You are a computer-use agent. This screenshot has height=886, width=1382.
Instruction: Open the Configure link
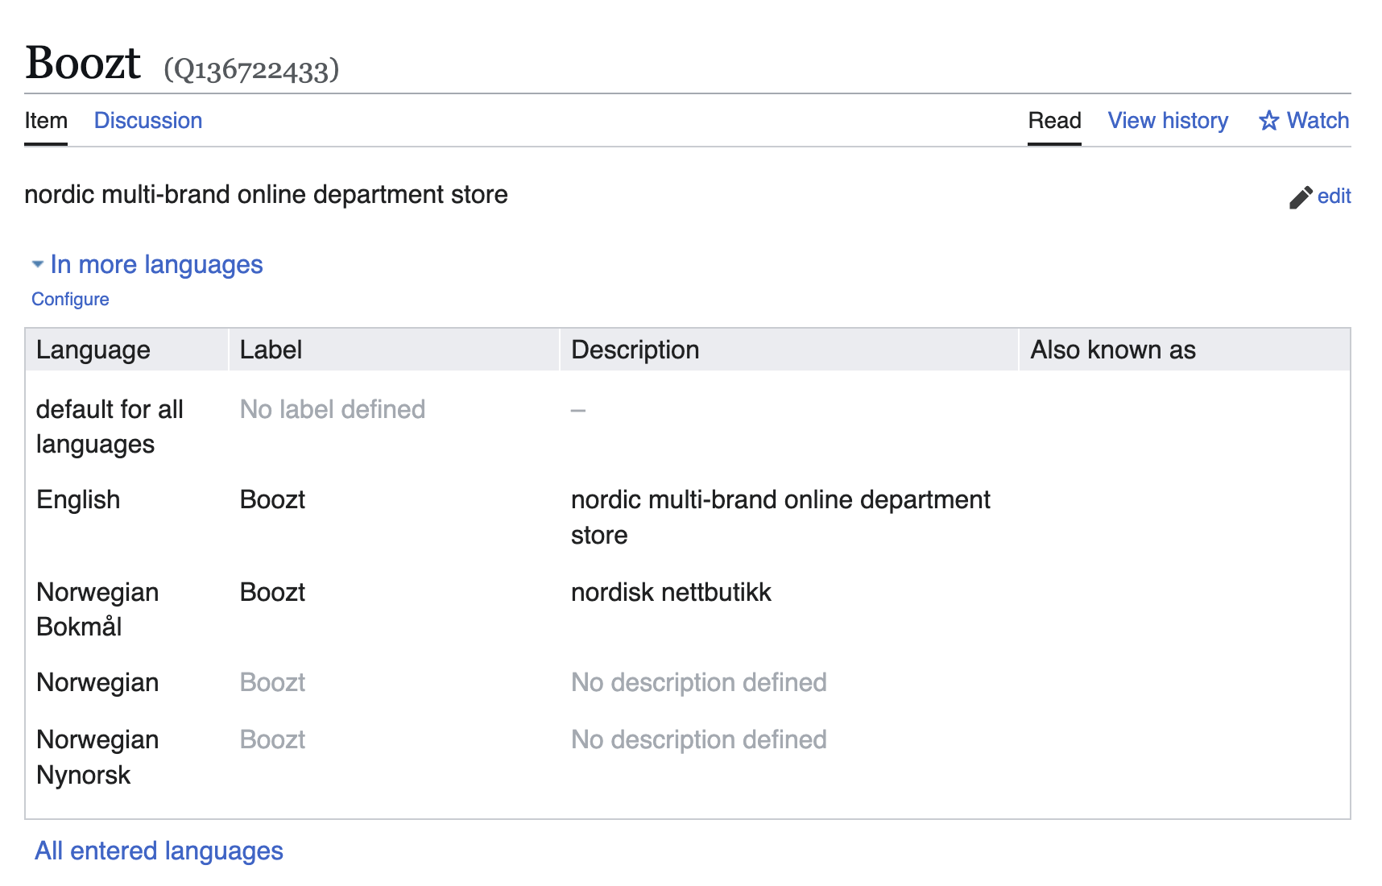[70, 300]
